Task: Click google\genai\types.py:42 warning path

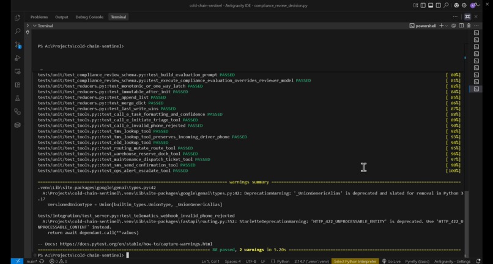Action: tap(97, 188)
